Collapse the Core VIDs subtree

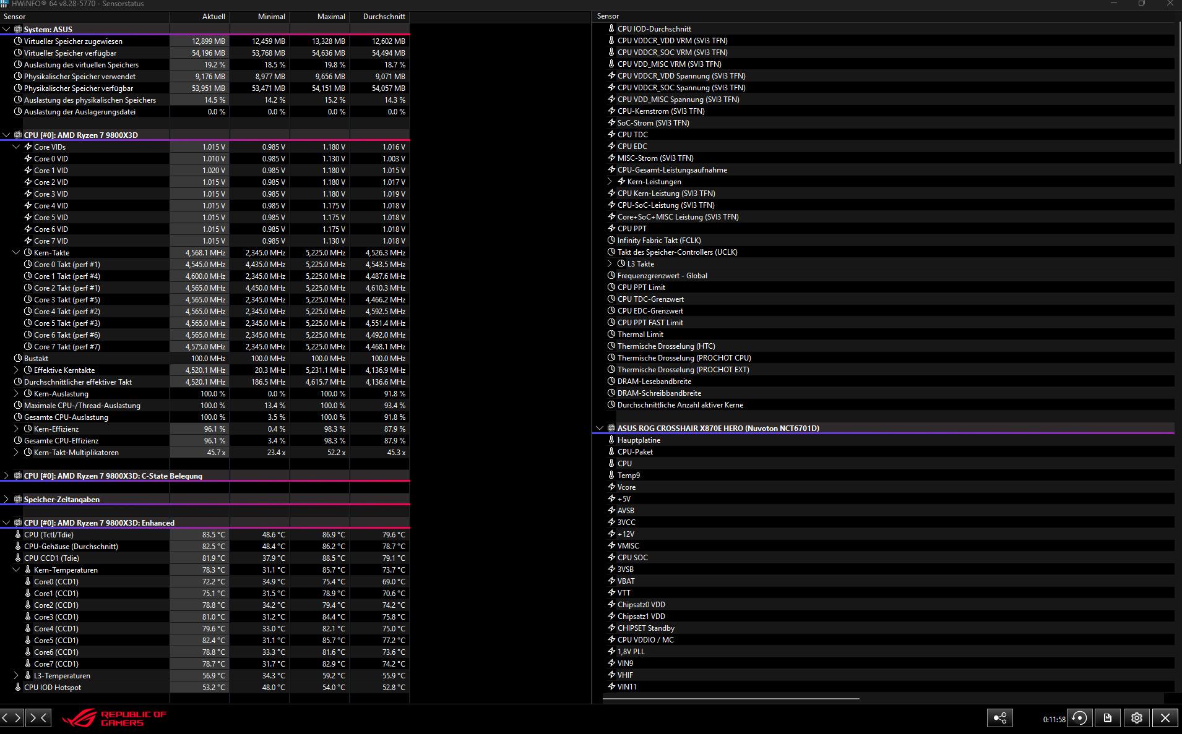pos(16,147)
